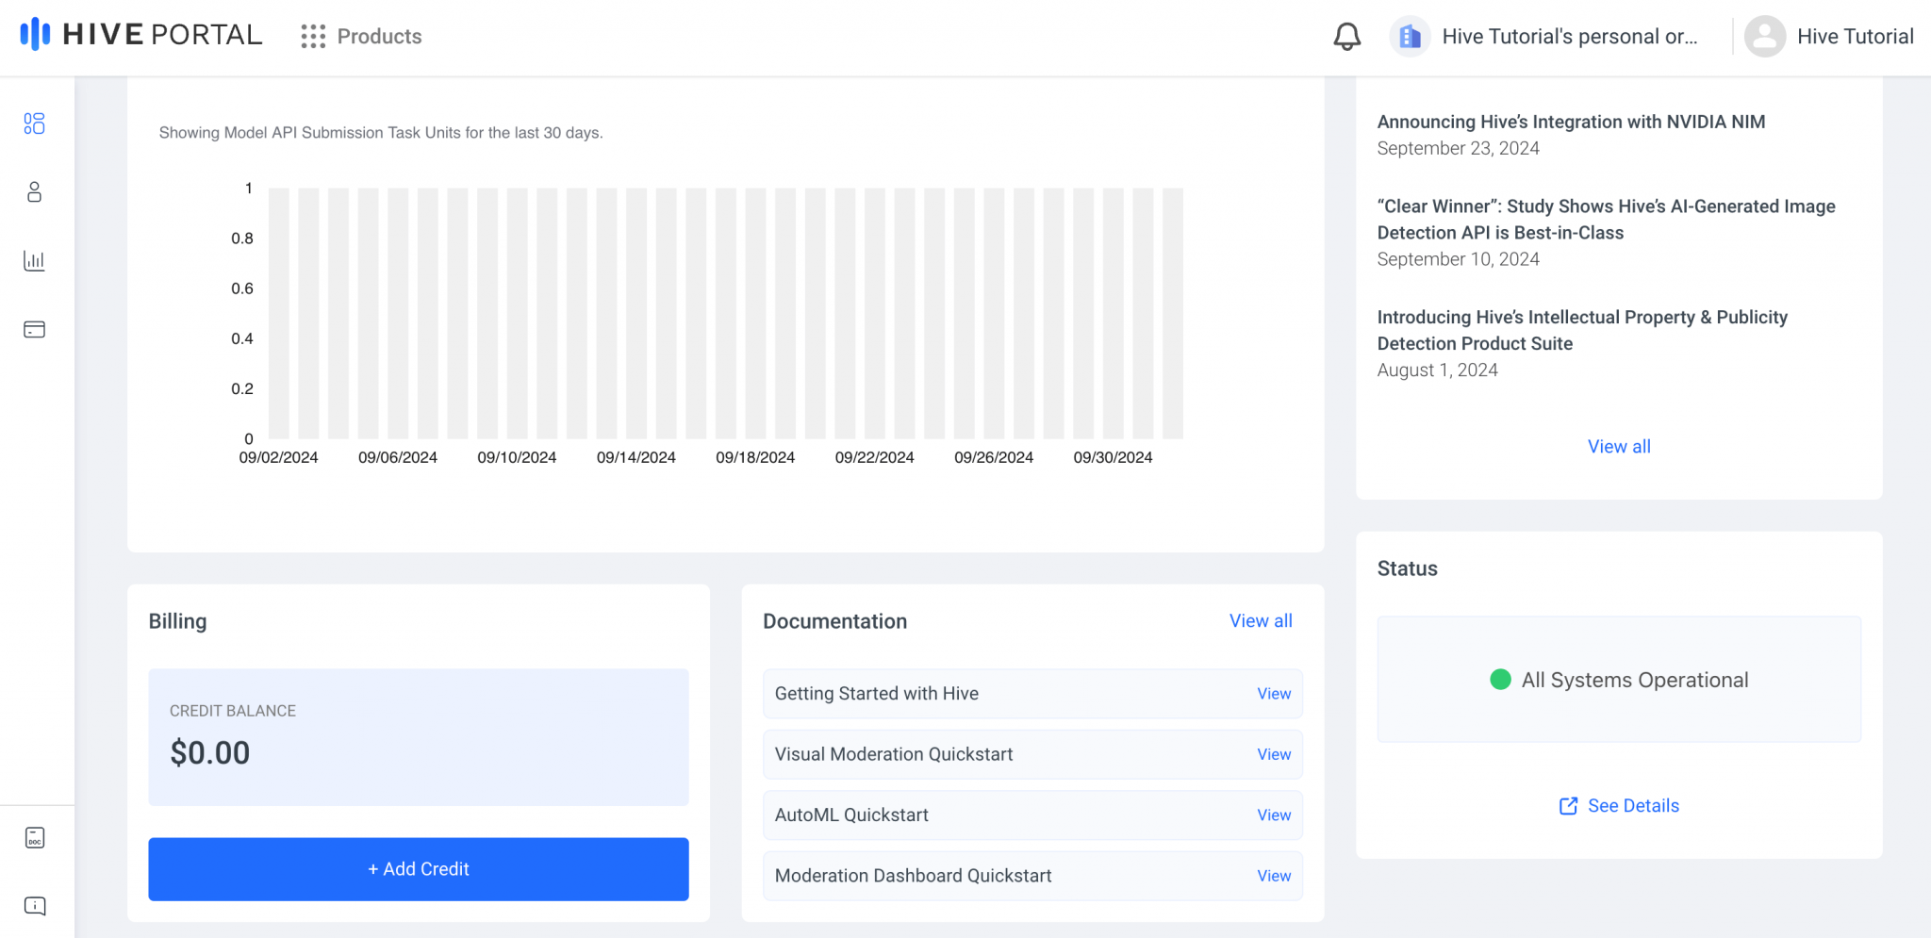Click the 09/14/2024 bar in the chart

(x=636, y=311)
